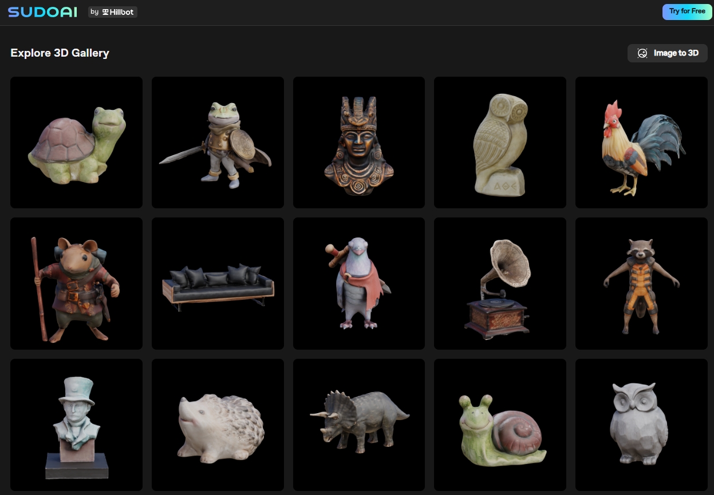Select the raccoon character model
Screen dimensions: 714x495
(x=641, y=283)
